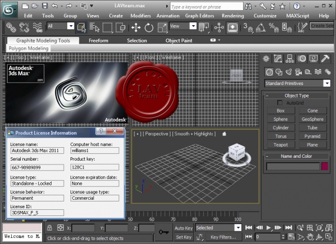Open the Utilities hammer panel tab
336x244 pixels.
325,59
